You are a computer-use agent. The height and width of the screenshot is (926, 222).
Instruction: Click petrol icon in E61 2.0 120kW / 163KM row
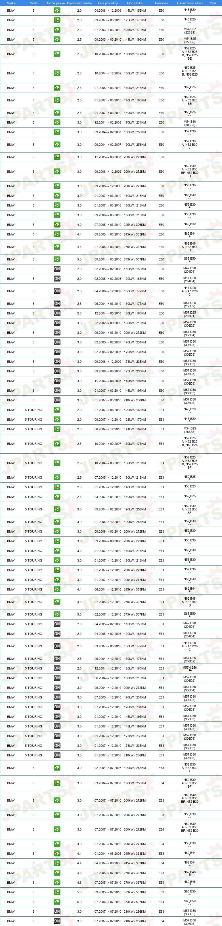[x=57, y=410]
